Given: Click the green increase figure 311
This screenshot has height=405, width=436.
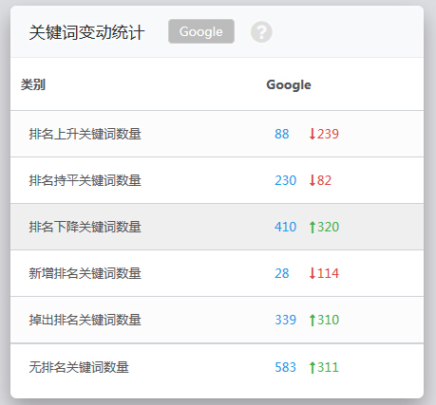Looking at the screenshot, I should (324, 367).
